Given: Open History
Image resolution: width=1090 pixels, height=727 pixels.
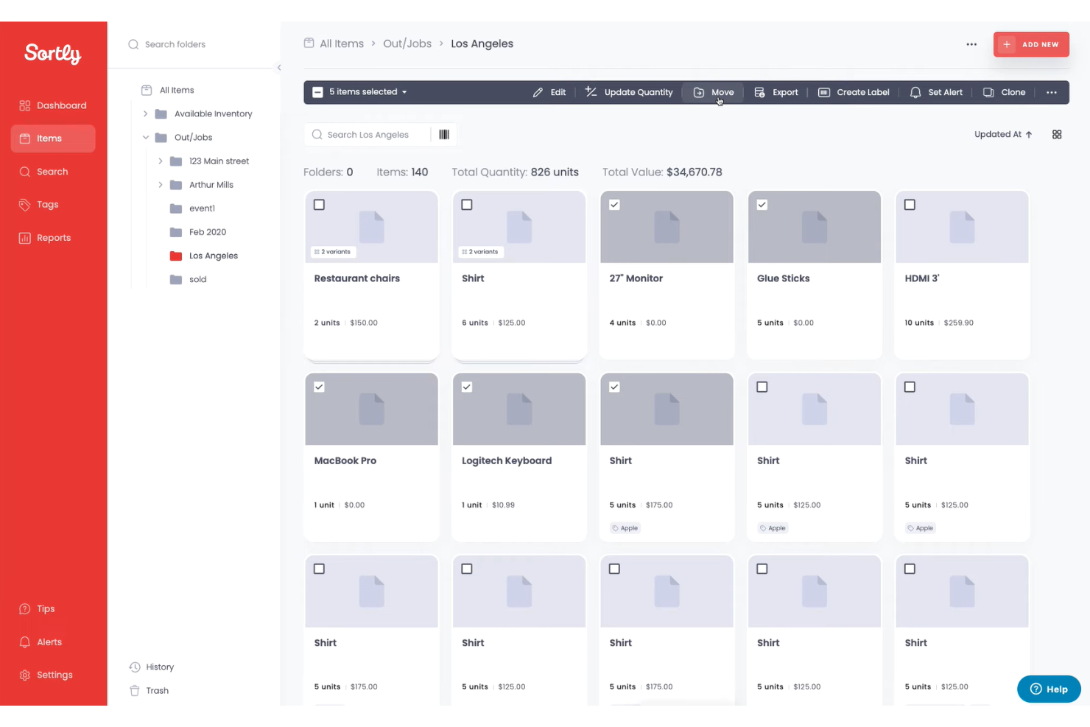Looking at the screenshot, I should coord(152,667).
